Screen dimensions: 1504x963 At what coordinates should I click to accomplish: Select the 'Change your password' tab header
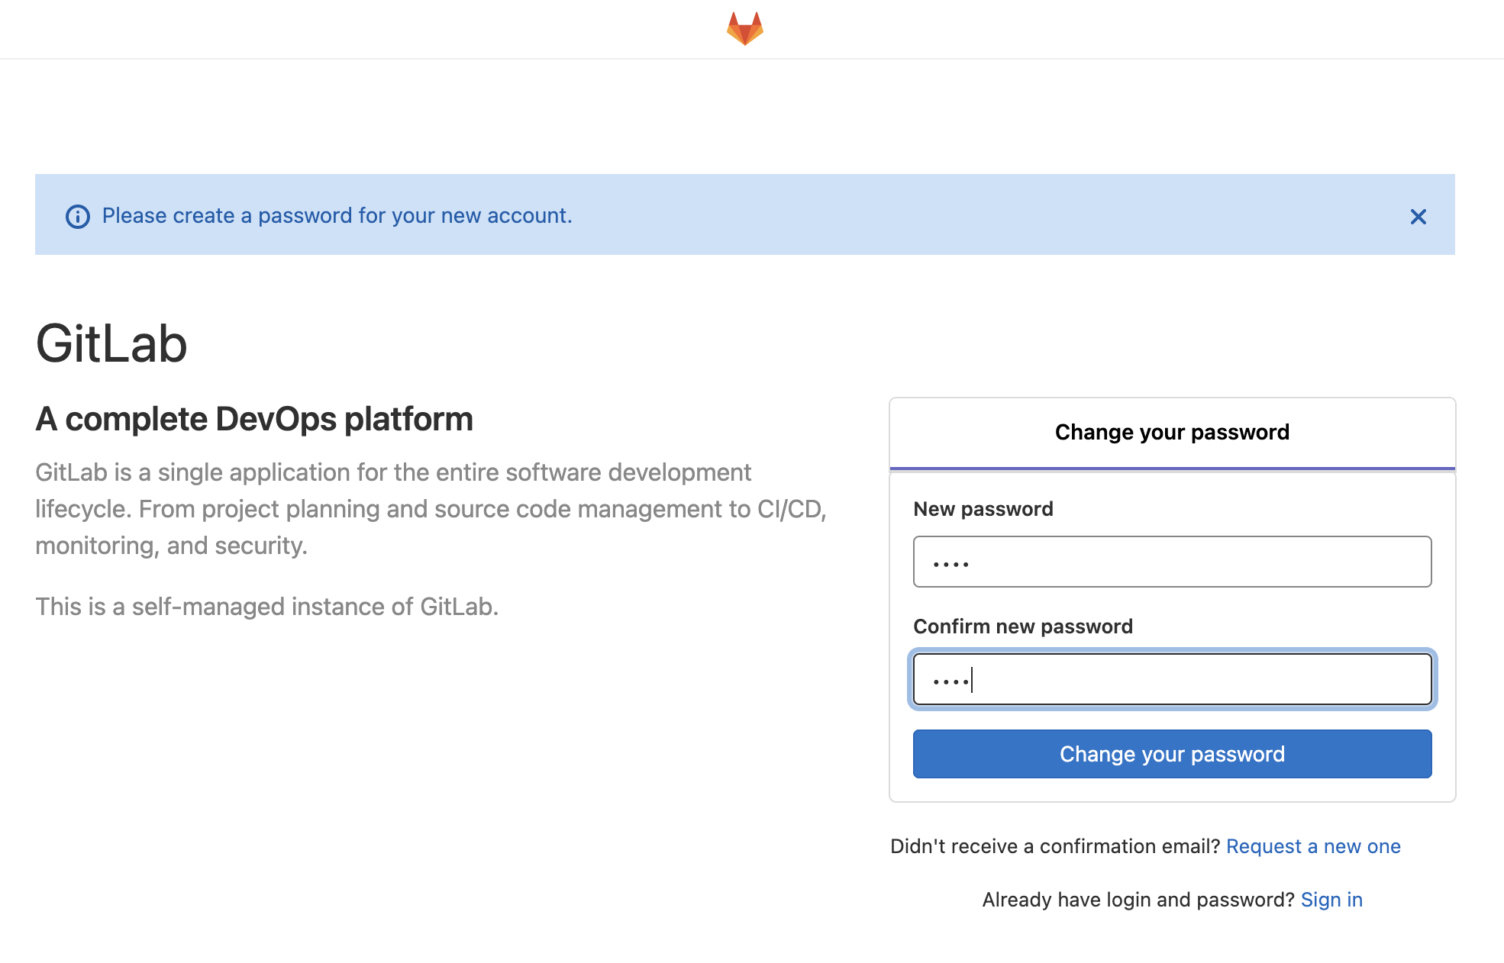coord(1172,432)
